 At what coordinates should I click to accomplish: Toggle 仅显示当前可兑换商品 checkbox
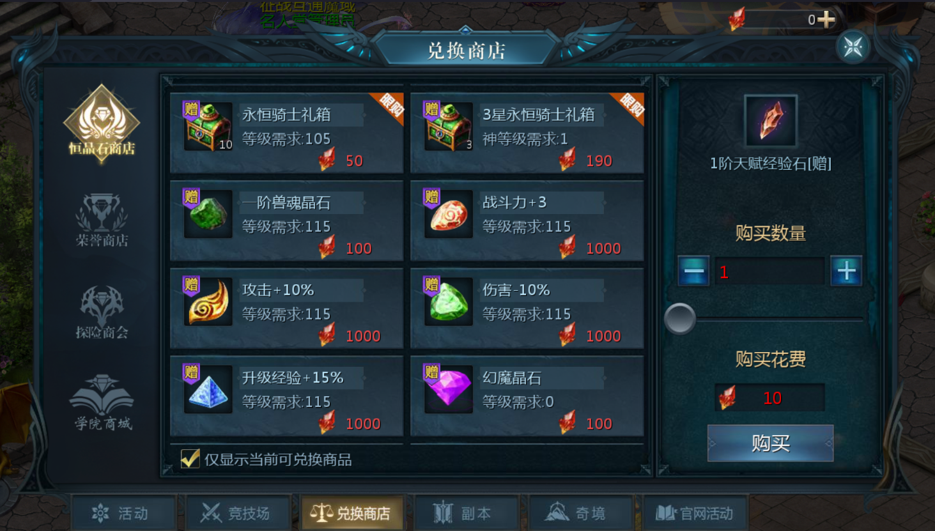pos(190,459)
